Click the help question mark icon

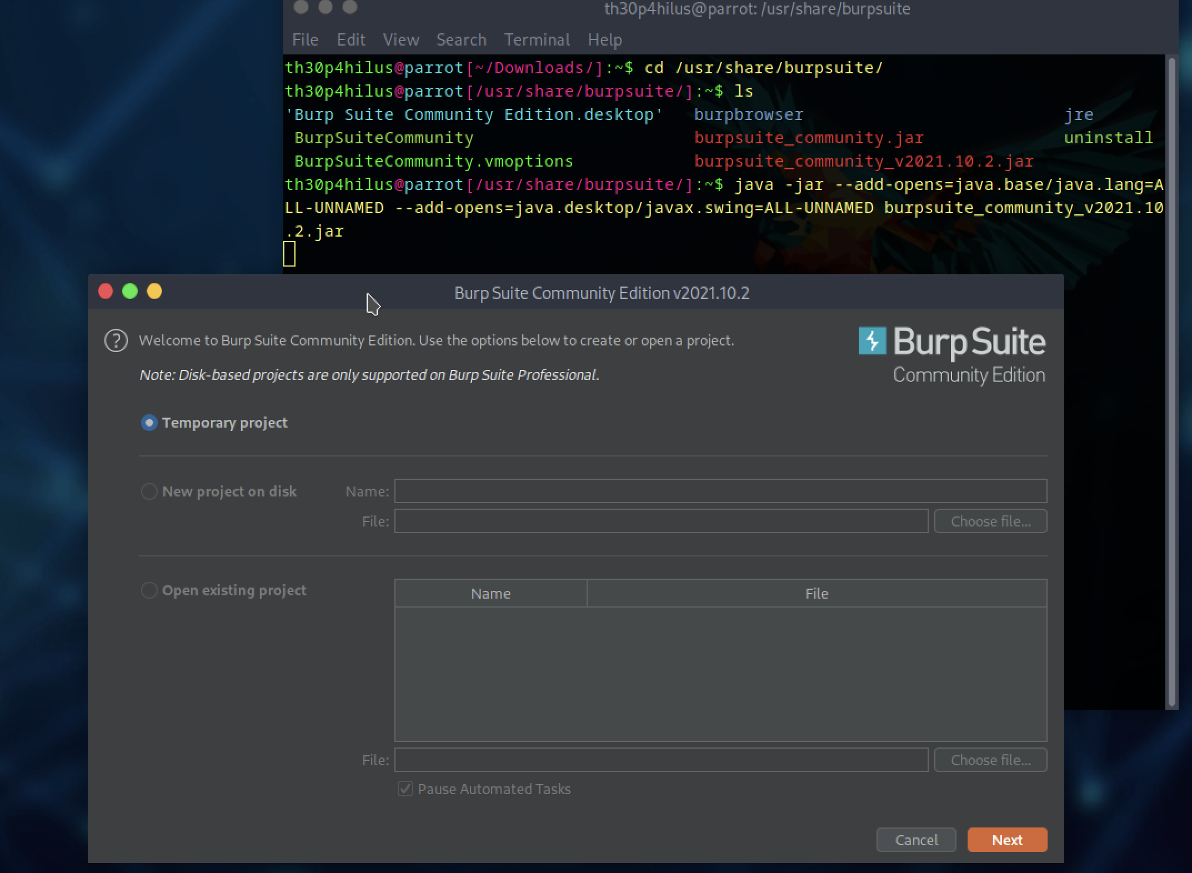pyautogui.click(x=116, y=341)
